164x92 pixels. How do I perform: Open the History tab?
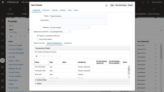pos(76,10)
